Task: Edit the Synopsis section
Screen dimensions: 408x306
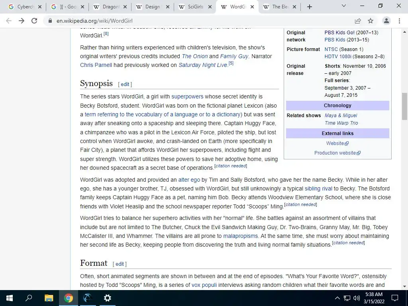Action: click(125, 84)
